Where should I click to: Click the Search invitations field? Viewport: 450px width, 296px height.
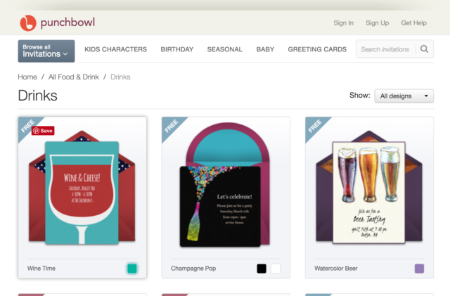[386, 49]
